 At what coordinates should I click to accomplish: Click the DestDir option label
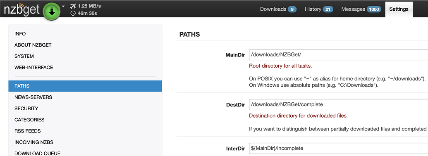tap(236, 105)
